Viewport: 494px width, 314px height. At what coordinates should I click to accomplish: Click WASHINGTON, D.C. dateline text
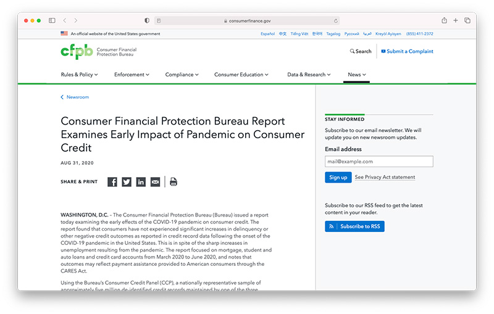pos(85,215)
